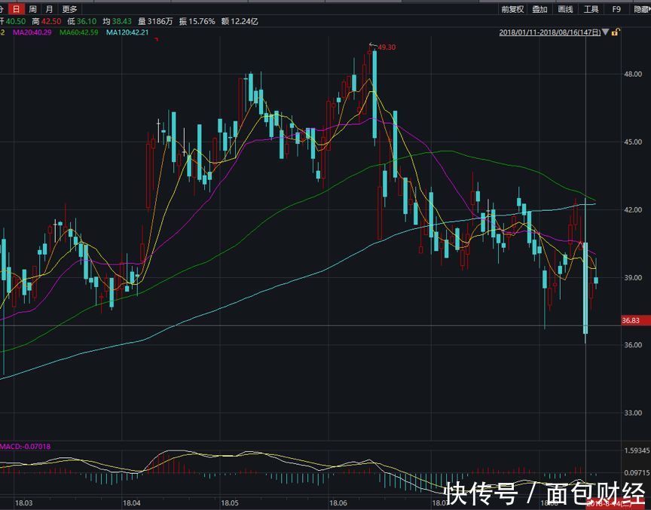This screenshot has width=651, height=510.
Task: Switch to the 月 monthly chart tab
Action: click(50, 9)
